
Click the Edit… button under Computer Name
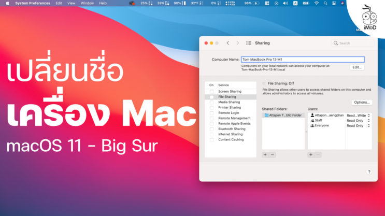click(x=357, y=67)
